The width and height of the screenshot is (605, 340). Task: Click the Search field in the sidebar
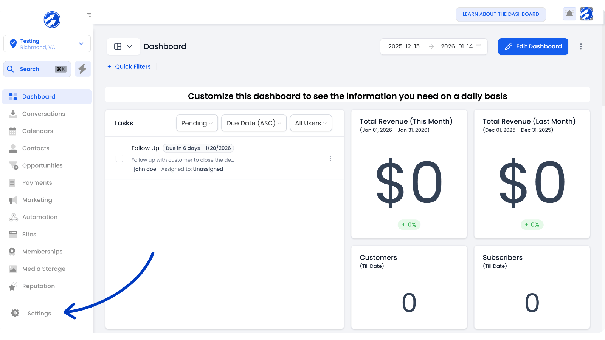[x=37, y=69]
